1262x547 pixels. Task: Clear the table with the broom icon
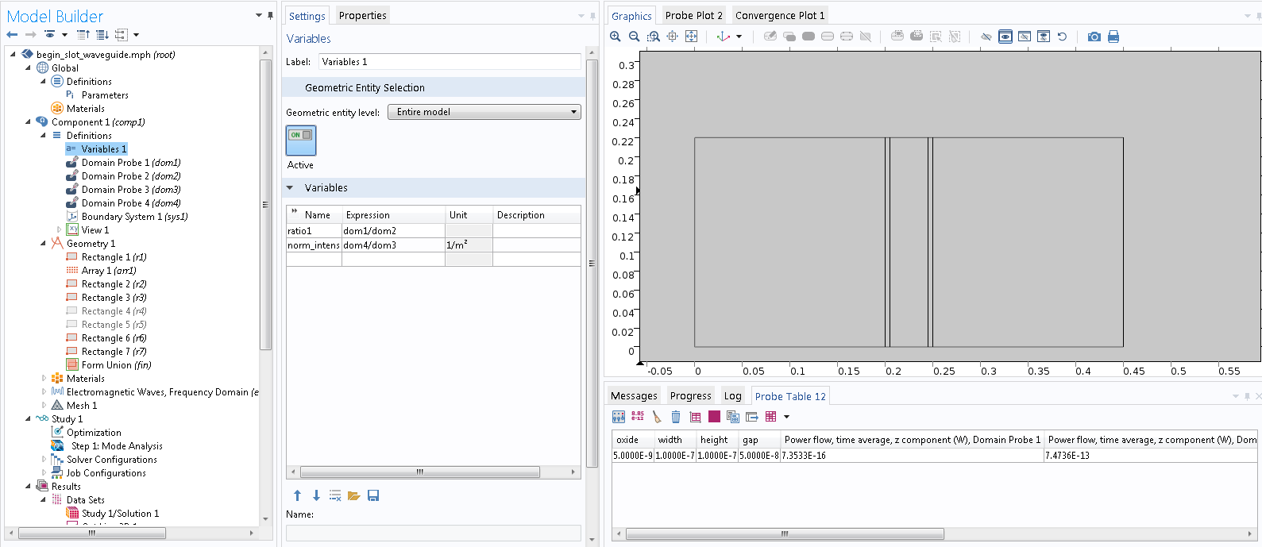657,417
